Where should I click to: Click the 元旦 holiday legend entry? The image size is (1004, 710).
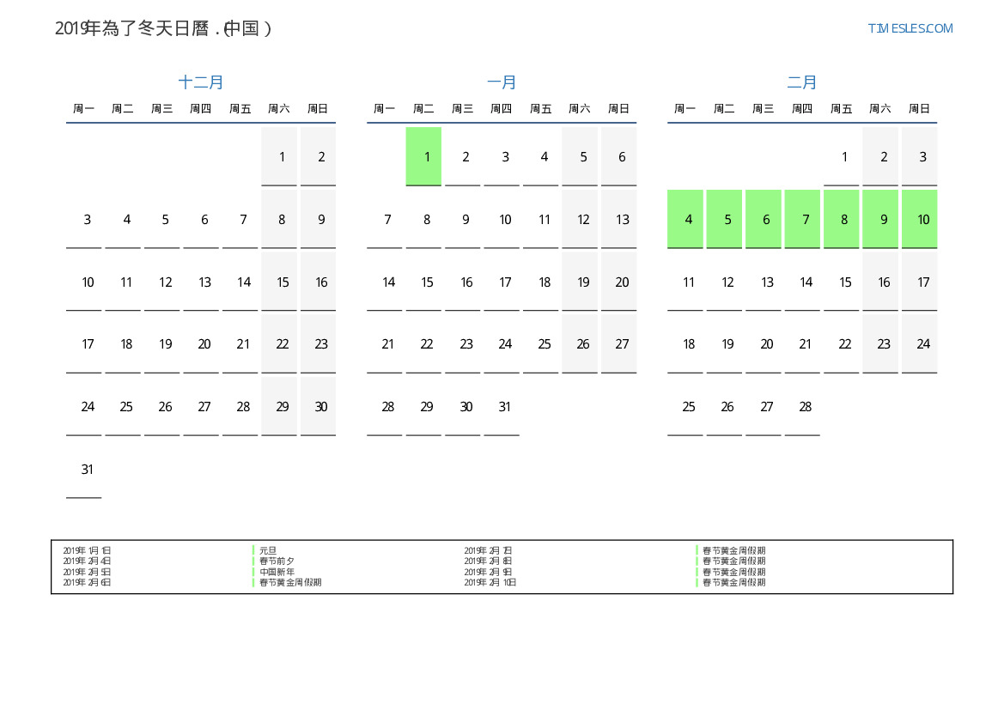(268, 550)
